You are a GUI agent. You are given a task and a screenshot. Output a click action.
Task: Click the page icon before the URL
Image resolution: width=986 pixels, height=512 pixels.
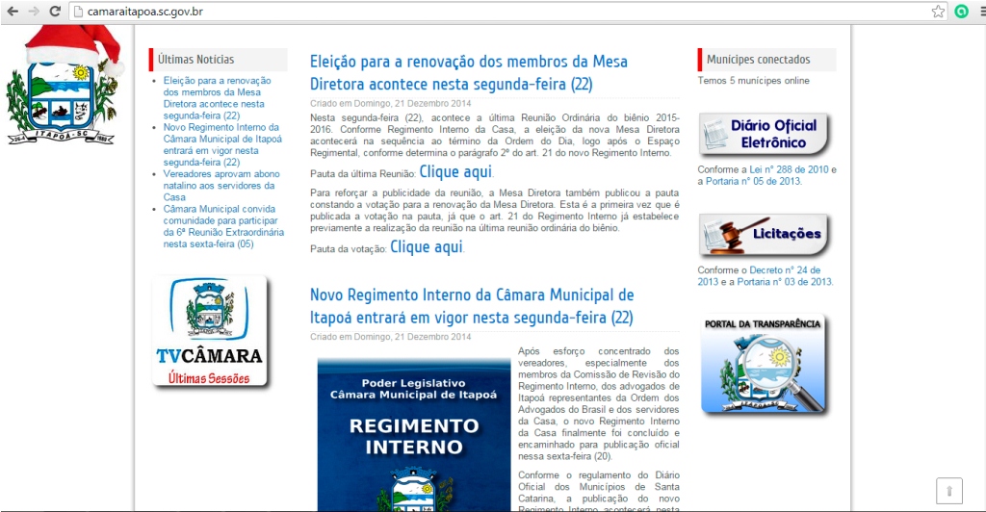tap(79, 12)
